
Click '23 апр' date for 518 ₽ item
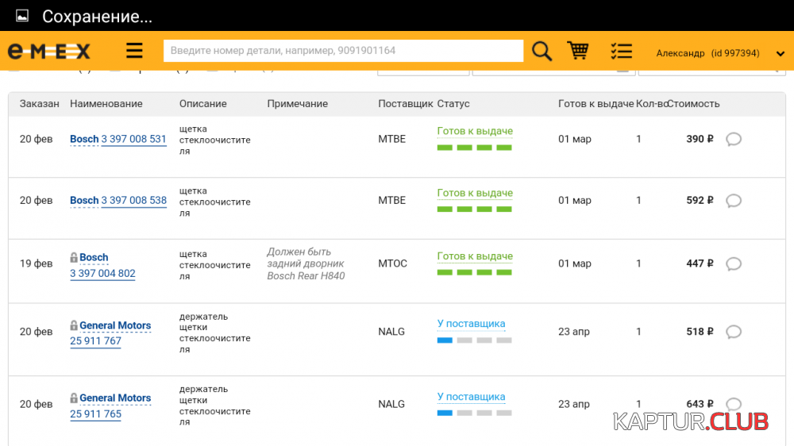[x=574, y=332]
